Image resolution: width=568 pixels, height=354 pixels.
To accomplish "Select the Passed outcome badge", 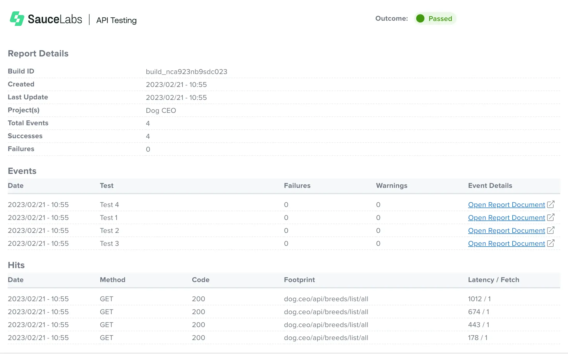I will coord(435,18).
